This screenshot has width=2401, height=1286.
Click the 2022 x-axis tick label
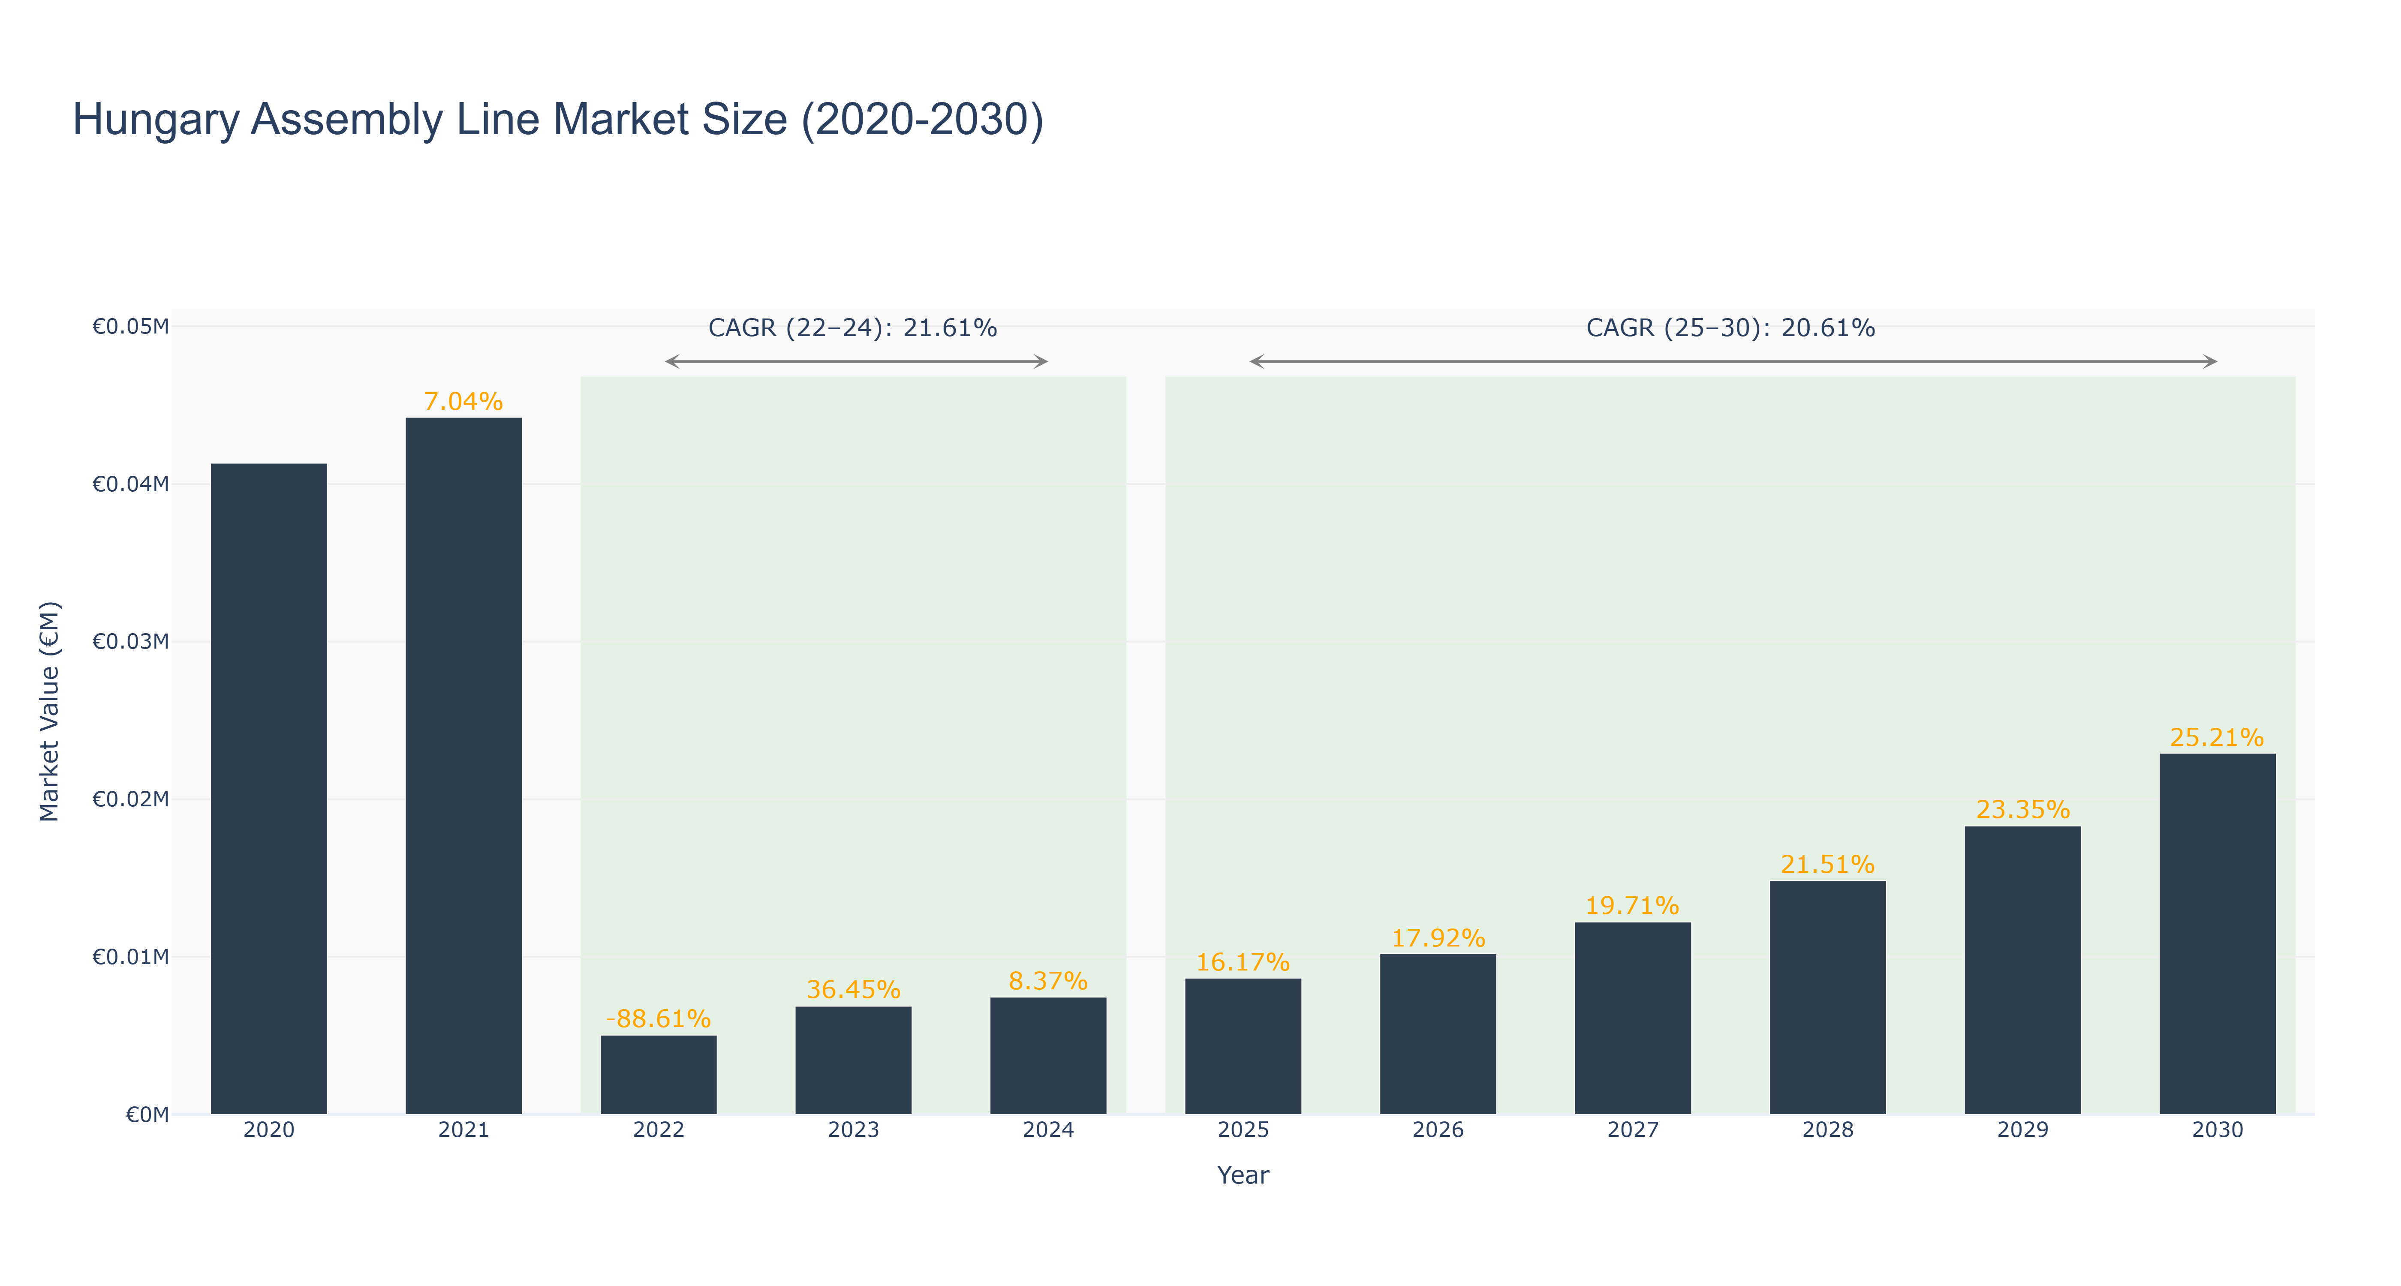[x=658, y=1130]
